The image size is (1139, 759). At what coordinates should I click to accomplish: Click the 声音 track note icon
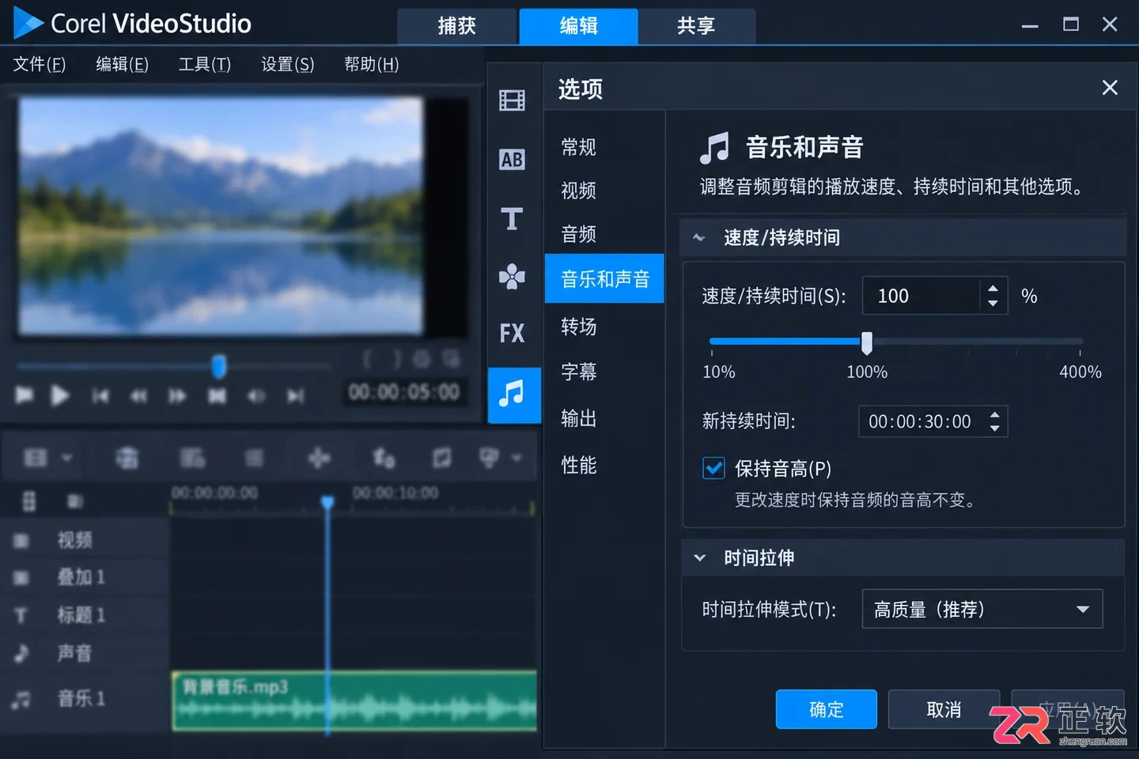click(21, 653)
